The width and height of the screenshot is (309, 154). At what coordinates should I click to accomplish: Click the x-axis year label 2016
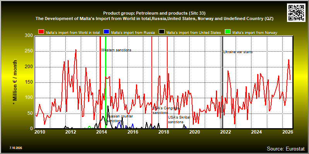[132, 132]
